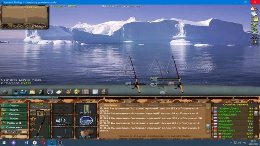This screenshot has width=260, height=146.
Task: Click the hat-over-bowl icon in action toolbar
Action: [x=16, y=92]
